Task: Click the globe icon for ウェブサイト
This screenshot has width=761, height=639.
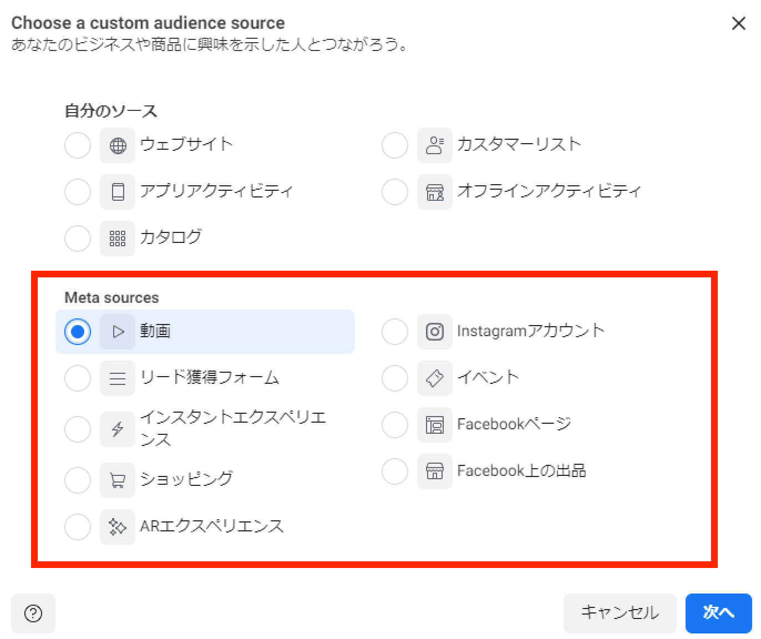Action: (118, 146)
